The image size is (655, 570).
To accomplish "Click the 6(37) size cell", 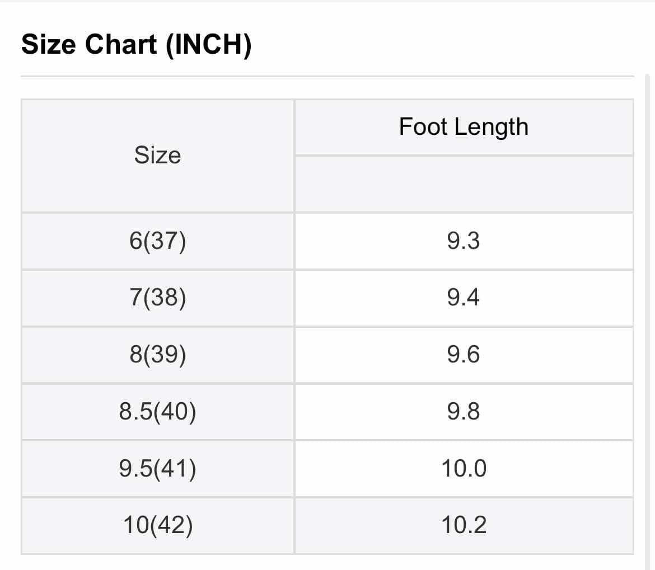I will (x=157, y=241).
